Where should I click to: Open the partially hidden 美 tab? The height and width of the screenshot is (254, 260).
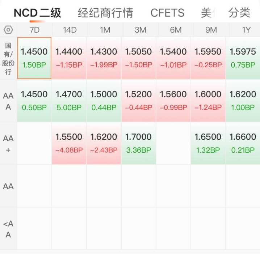pos(207,13)
